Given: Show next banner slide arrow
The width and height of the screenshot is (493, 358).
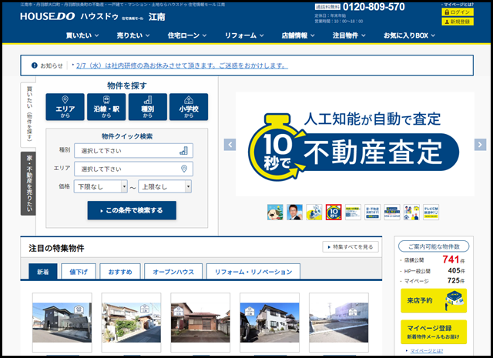Looking at the screenshot, I should tap(480, 145).
